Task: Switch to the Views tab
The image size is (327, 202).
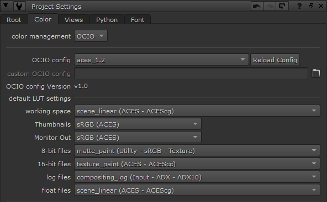Action: 74,20
